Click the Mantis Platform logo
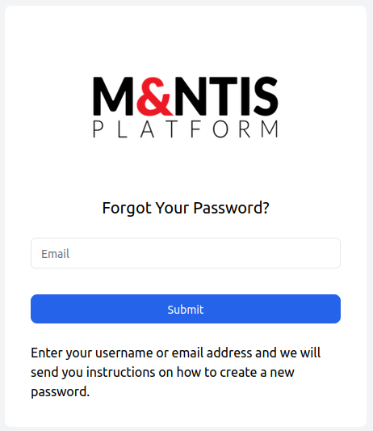Screen dimensions: 373x431 pyautogui.click(x=186, y=108)
